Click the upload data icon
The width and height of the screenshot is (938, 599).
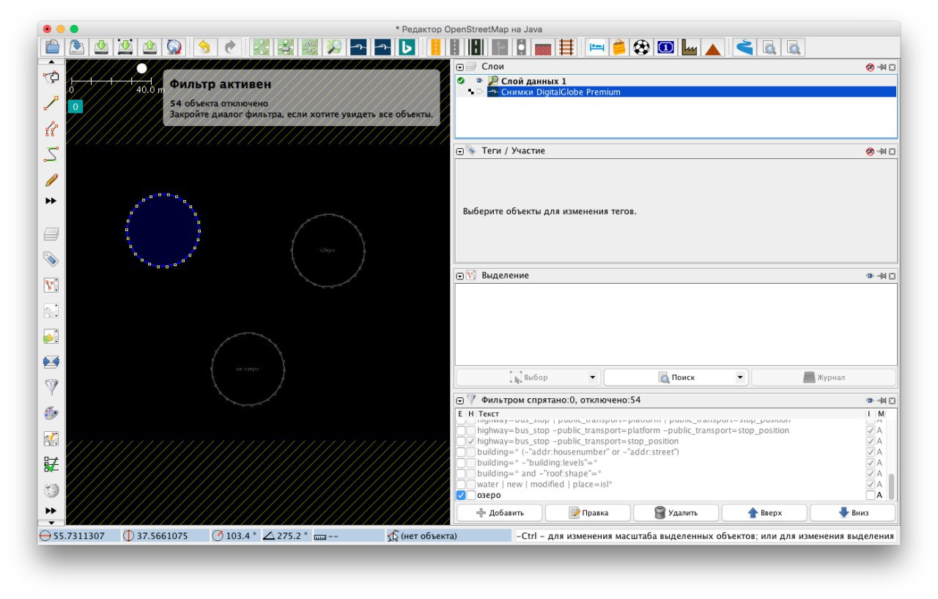pyautogui.click(x=149, y=48)
